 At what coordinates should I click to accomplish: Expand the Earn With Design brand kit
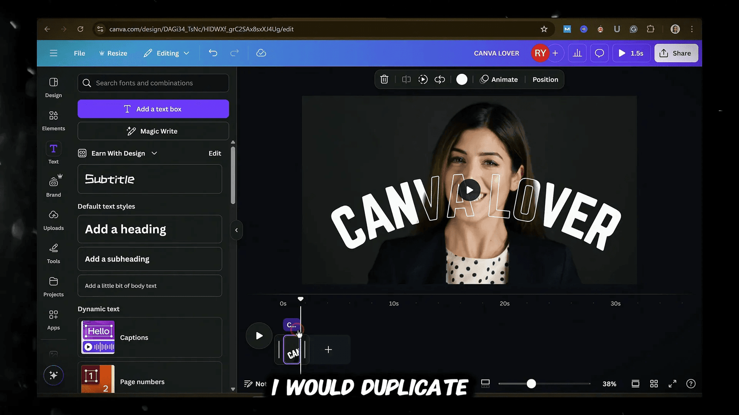154,153
